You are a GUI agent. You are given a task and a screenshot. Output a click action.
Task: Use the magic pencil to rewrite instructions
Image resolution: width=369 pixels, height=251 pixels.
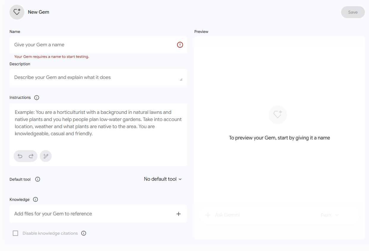(46, 156)
